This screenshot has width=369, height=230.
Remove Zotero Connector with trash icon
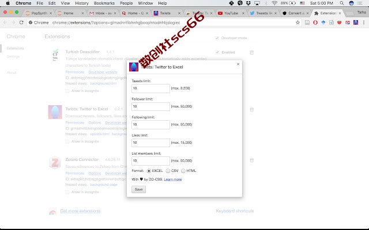(252, 160)
